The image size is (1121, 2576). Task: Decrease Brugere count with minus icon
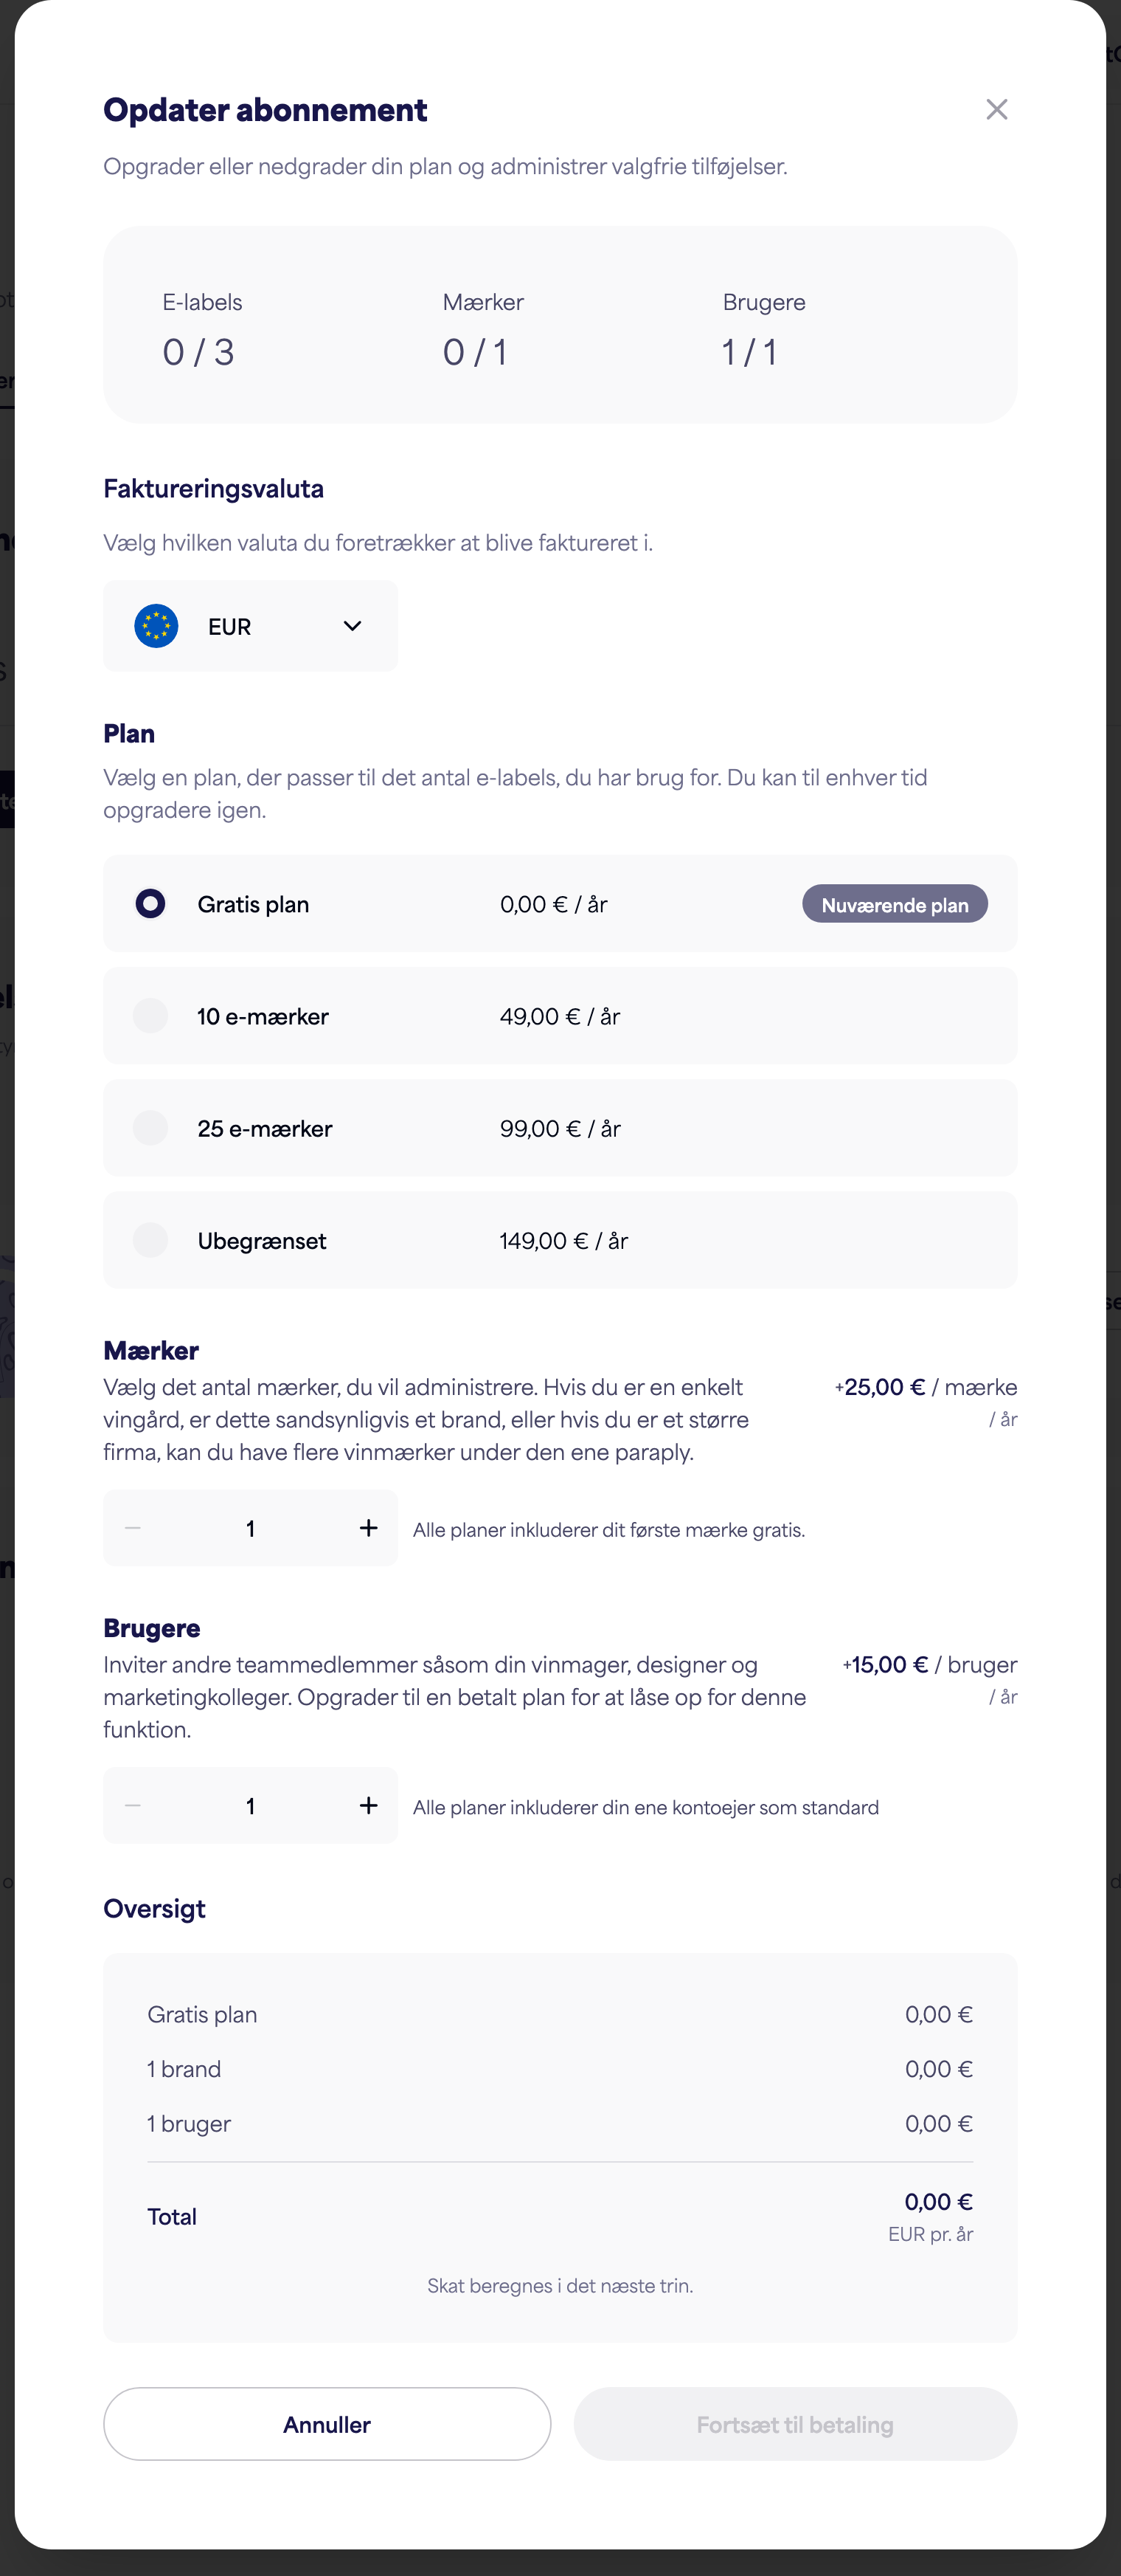133,1805
